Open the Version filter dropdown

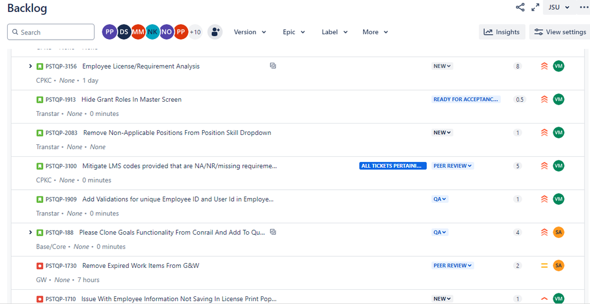click(250, 32)
